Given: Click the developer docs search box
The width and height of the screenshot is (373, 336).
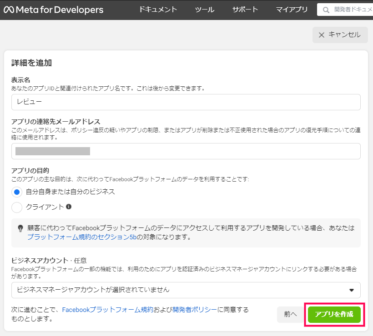Looking at the screenshot, I should (345, 10).
